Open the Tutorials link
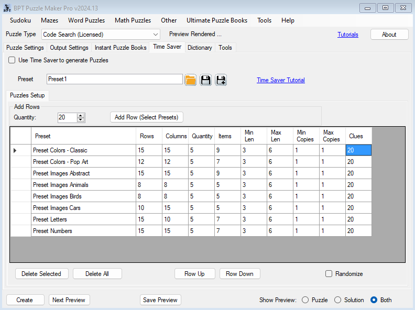This screenshot has height=310, width=415. pos(348,35)
